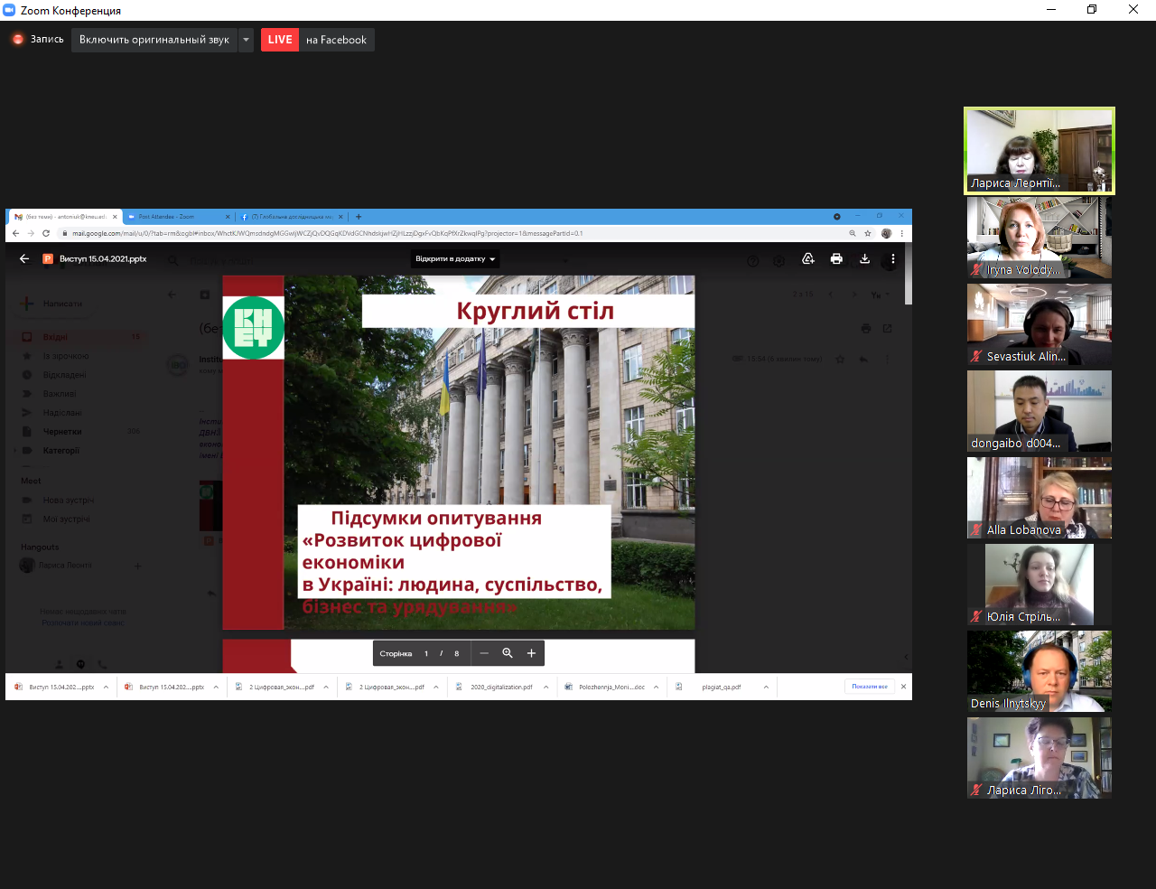The height and width of the screenshot is (889, 1156).
Task: Select dongaibo d004 participant video tile
Action: pos(1039,411)
